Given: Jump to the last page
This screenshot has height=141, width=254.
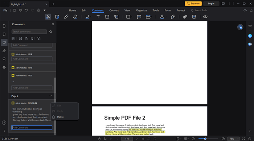Looking at the screenshot, I should click(143, 139).
